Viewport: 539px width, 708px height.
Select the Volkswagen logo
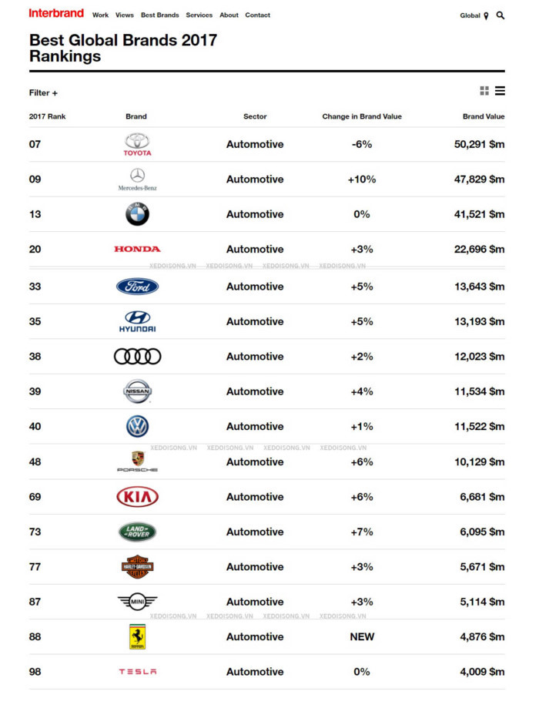click(x=137, y=426)
